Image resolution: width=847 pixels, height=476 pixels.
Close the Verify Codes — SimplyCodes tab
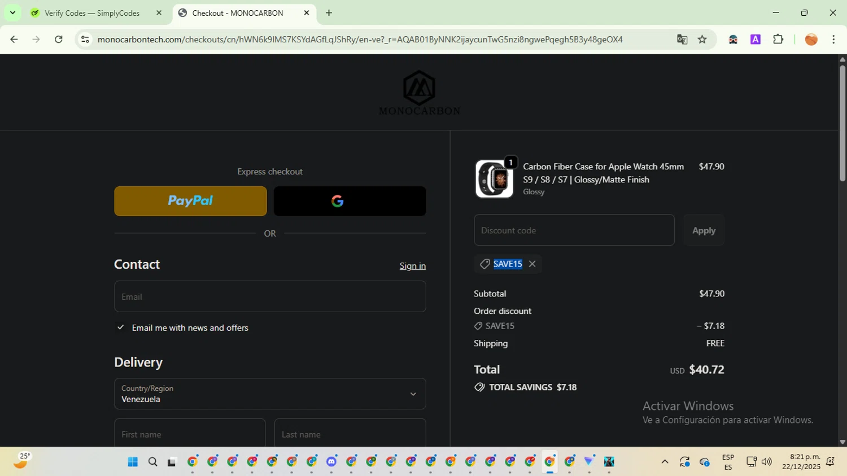[x=159, y=13]
